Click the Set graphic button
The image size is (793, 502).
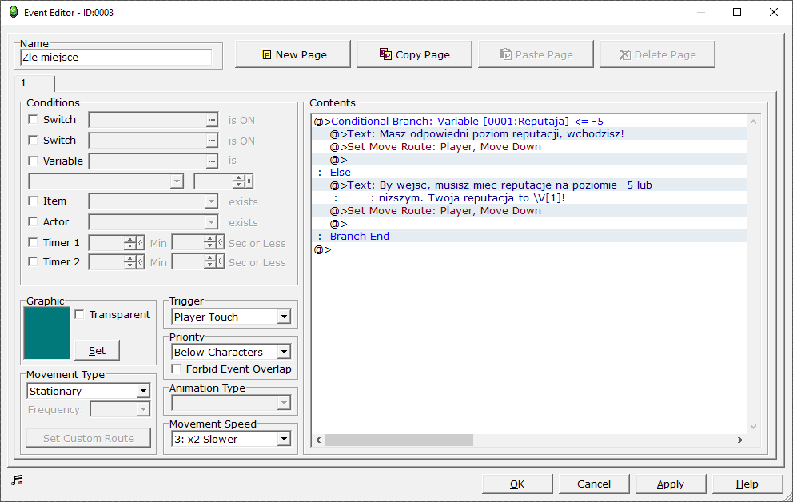pyautogui.click(x=97, y=350)
